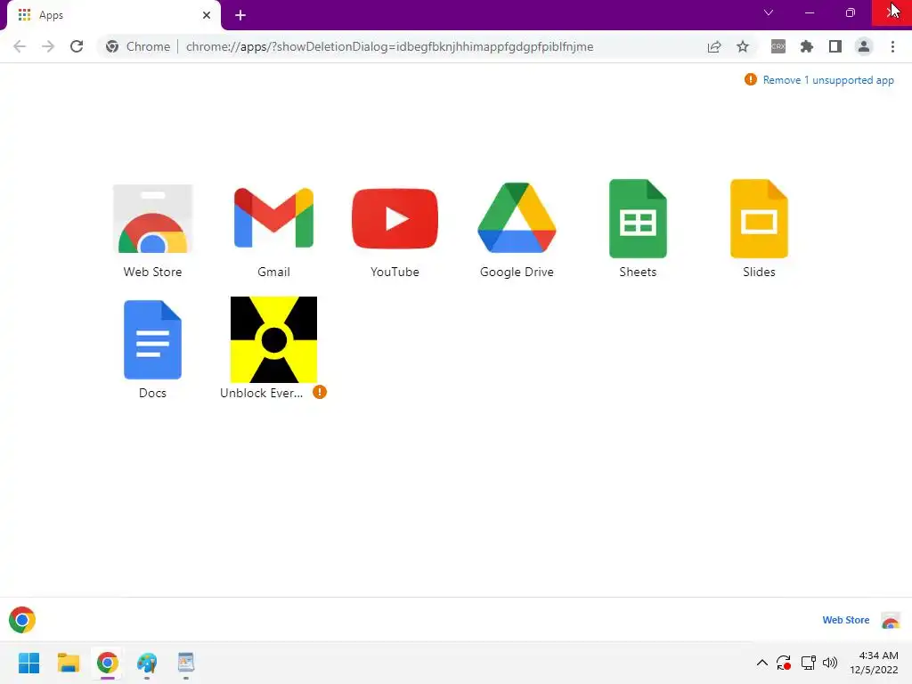
Task: Click the browser forward arrow
Action: (48, 46)
